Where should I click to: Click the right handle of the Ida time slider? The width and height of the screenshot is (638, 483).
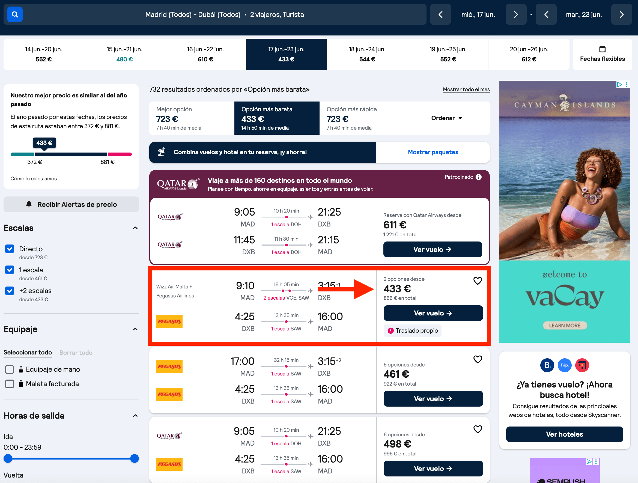135,458
